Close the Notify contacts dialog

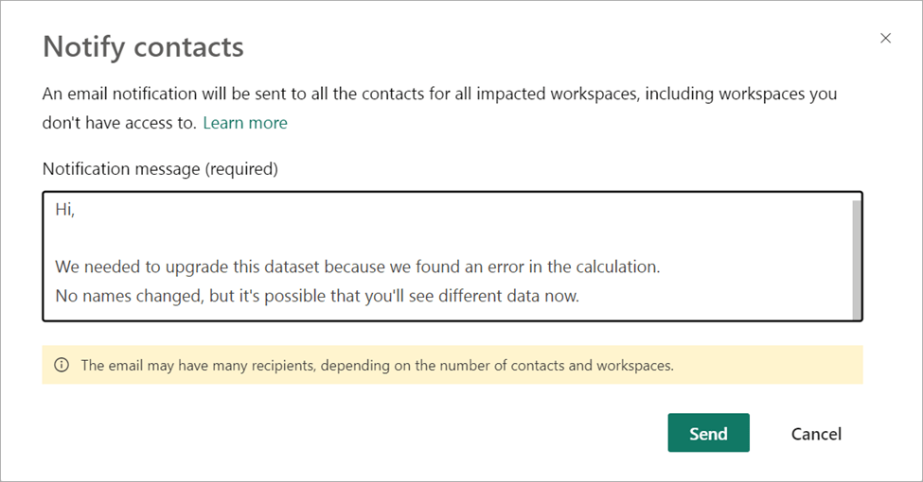(x=885, y=39)
